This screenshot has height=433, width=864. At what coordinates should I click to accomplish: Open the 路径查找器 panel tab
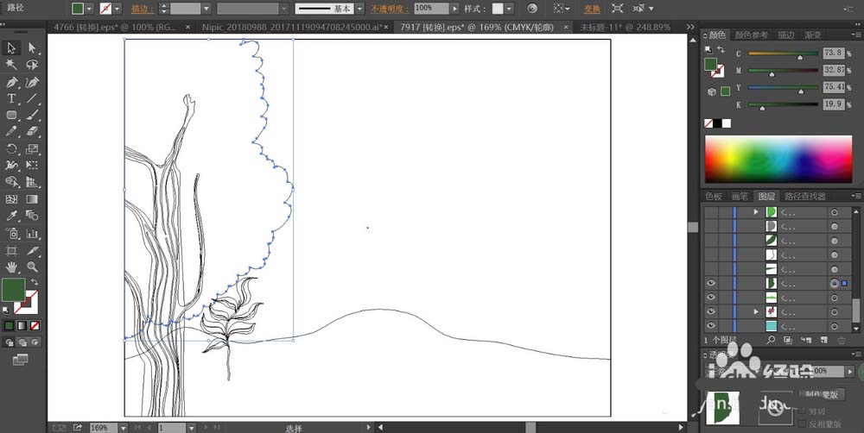[x=805, y=197]
